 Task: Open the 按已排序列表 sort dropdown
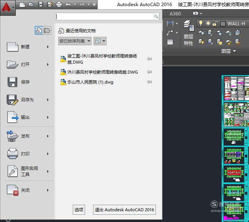pyautogui.click(x=75, y=41)
